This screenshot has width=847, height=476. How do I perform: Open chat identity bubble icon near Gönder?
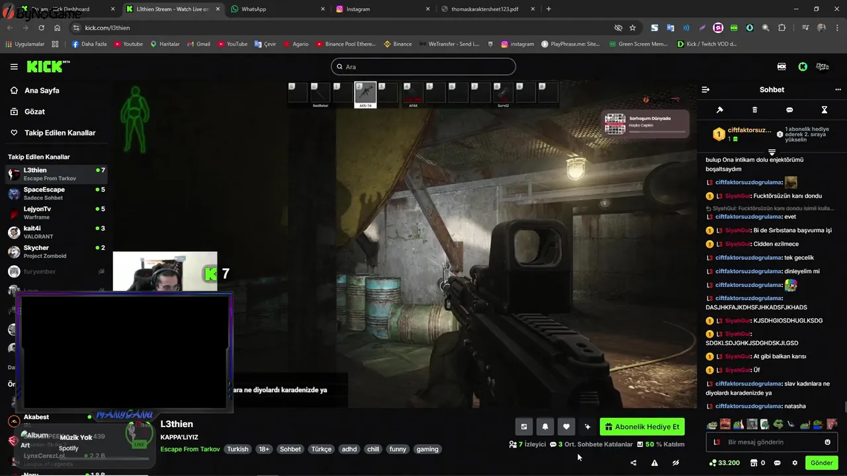coord(778,463)
